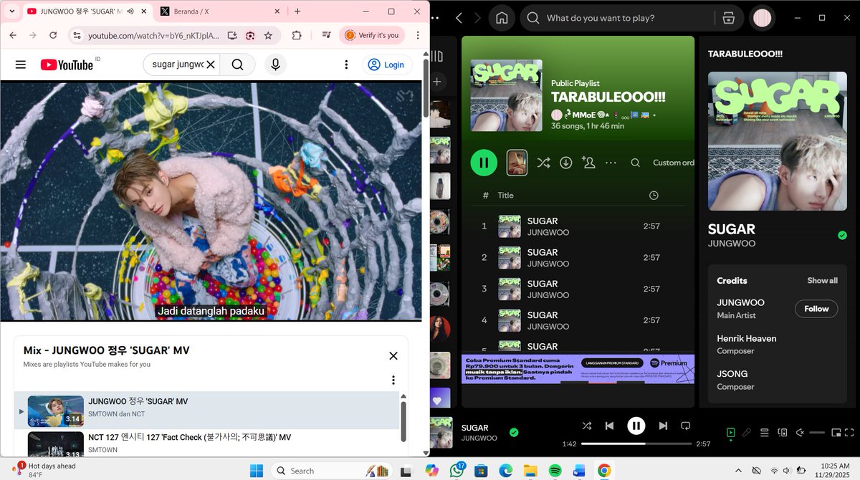The image size is (860, 480).
Task: Go back in Spotify navigation
Action: (x=459, y=18)
